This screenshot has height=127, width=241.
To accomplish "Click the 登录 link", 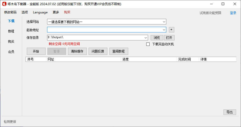I will click(x=233, y=13).
